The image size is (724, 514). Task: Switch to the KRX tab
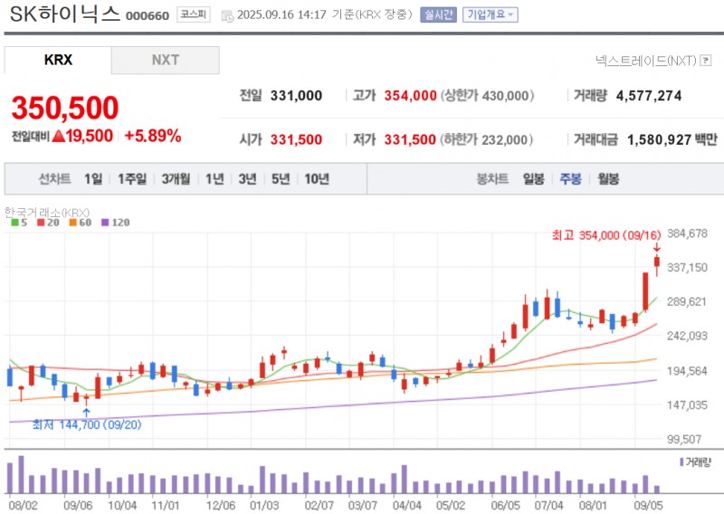tap(58, 61)
